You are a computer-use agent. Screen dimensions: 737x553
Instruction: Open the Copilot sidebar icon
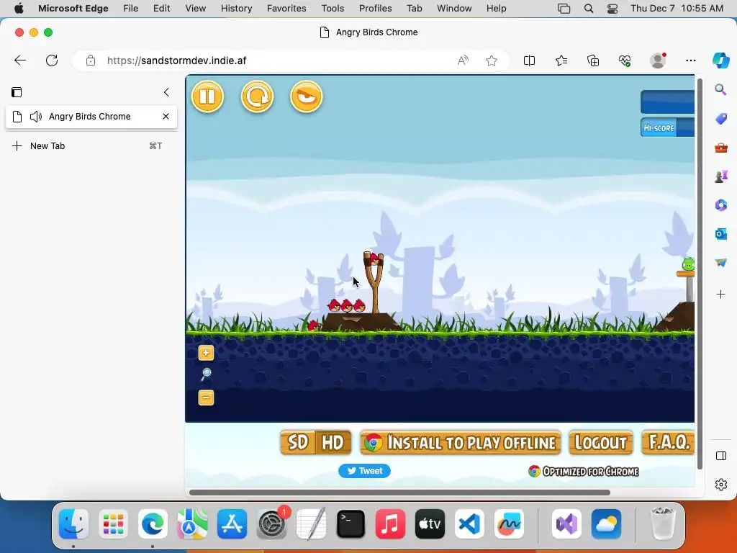(720, 60)
